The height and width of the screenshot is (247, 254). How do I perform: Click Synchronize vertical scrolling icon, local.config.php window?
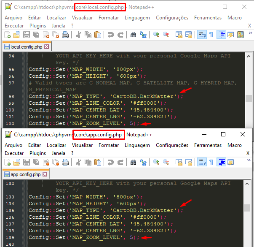(x=179, y=35)
